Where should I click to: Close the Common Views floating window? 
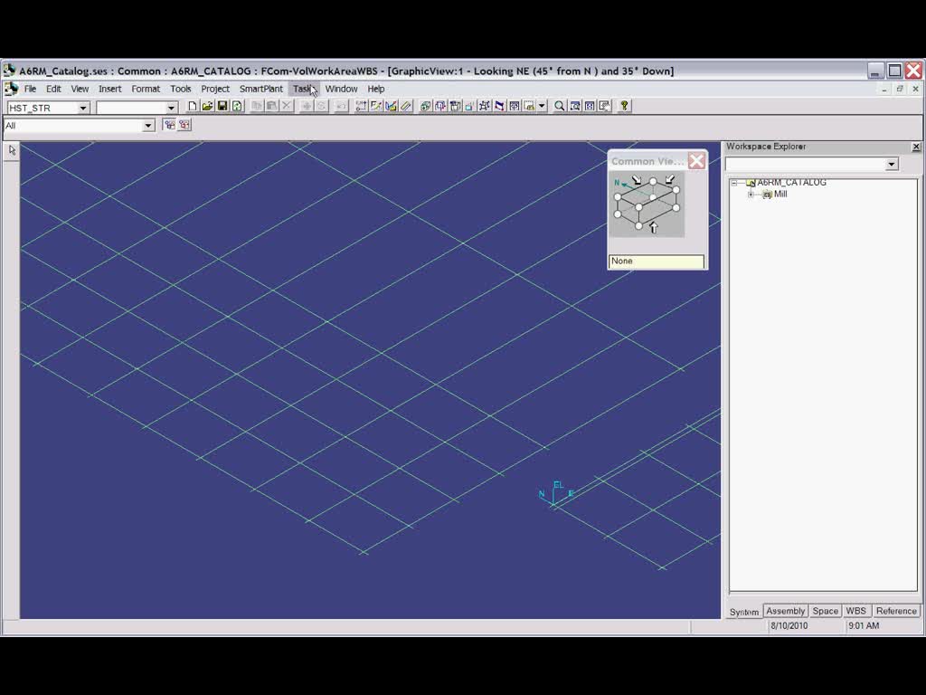pyautogui.click(x=696, y=161)
